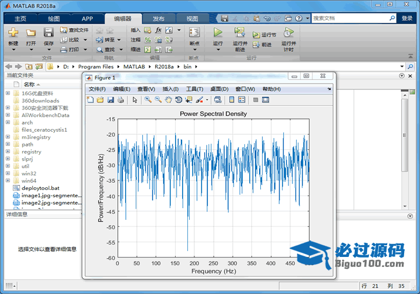
Task: Open the Run (运行) dropdown arrow
Action: coord(218,49)
